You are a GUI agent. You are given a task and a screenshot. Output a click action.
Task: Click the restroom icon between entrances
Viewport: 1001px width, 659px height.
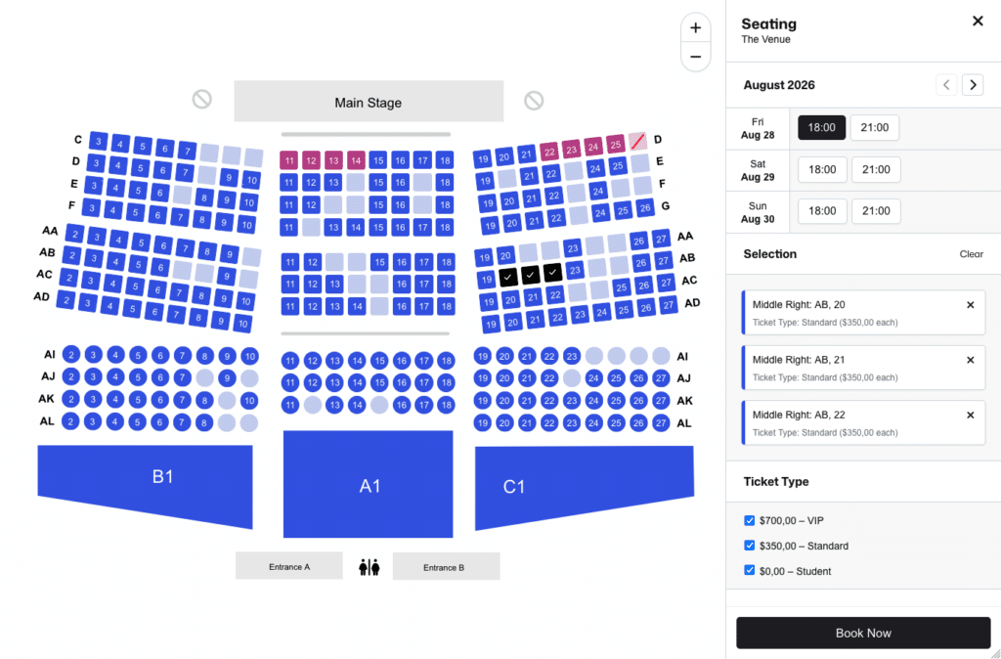(x=369, y=566)
